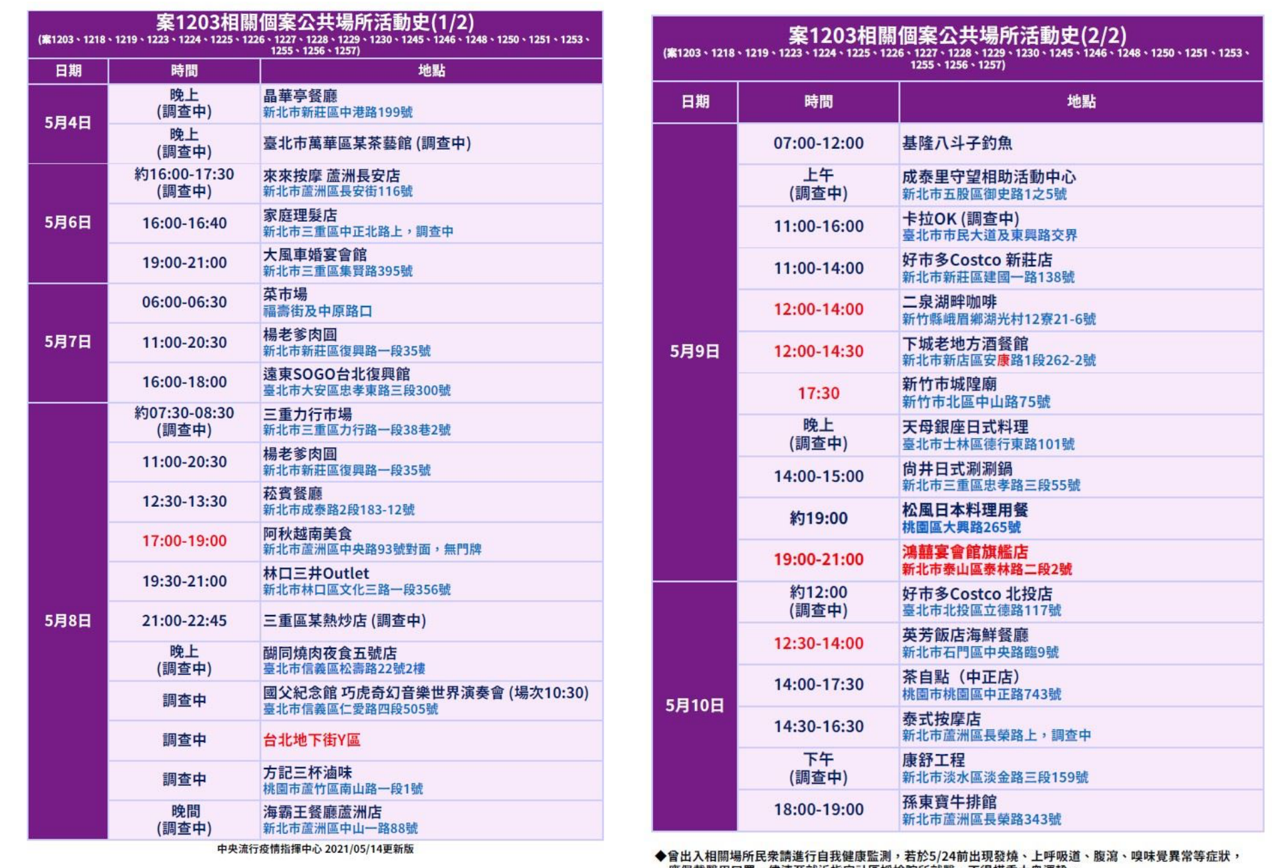The width and height of the screenshot is (1282, 868).
Task: Select 阿秋越南美食 entry
Action: click(x=307, y=533)
